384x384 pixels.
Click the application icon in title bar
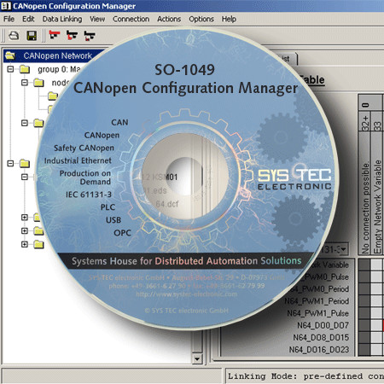point(6,6)
